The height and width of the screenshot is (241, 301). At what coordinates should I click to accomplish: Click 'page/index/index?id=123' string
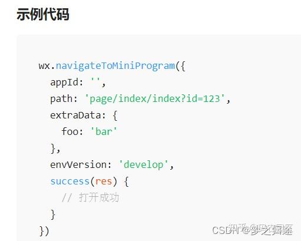tap(155, 98)
